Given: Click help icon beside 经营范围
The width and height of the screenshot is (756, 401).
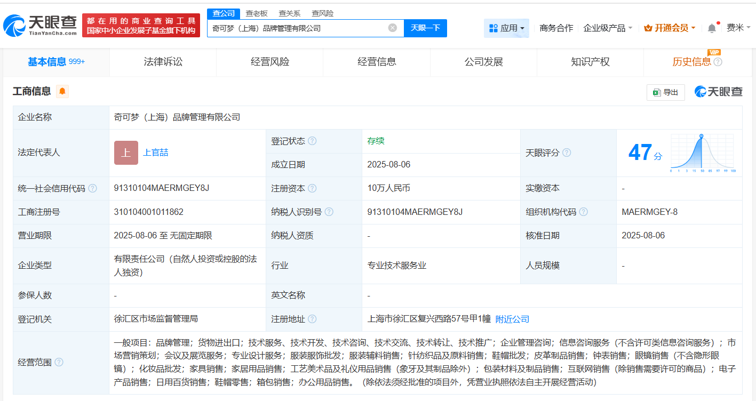Looking at the screenshot, I should pyautogui.click(x=59, y=362).
